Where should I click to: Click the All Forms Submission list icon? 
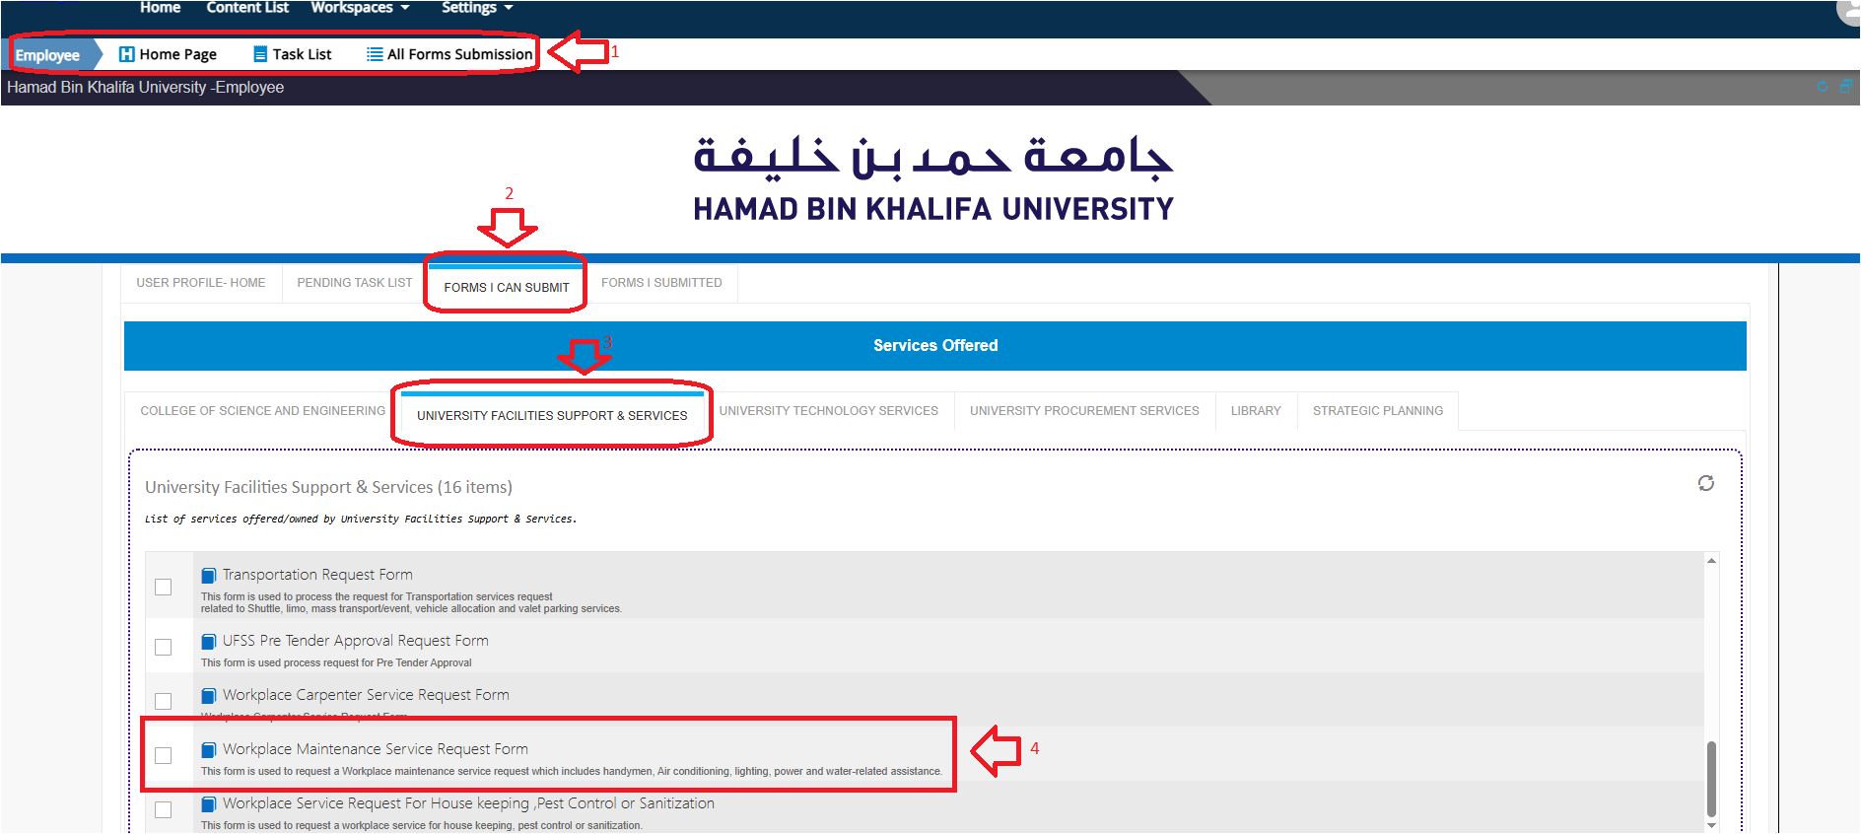point(375,54)
